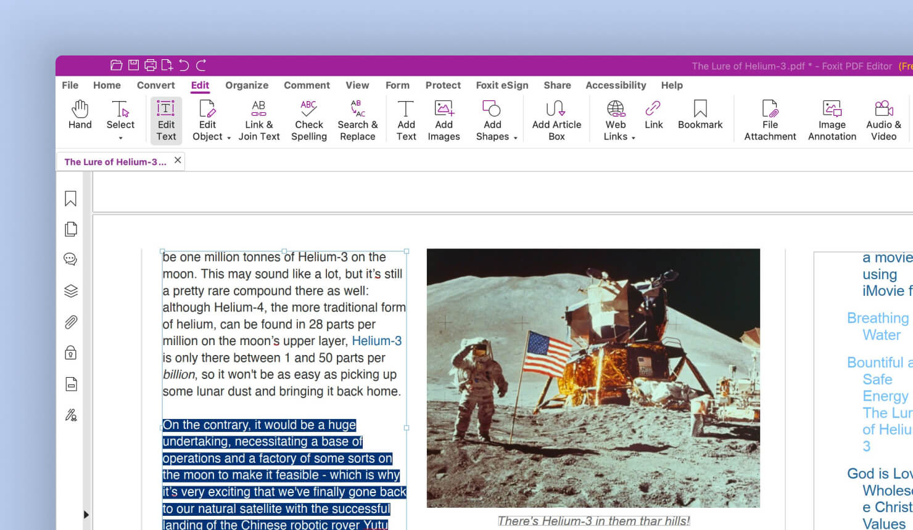913x530 pixels.
Task: Select the Hand tool
Action: point(80,115)
